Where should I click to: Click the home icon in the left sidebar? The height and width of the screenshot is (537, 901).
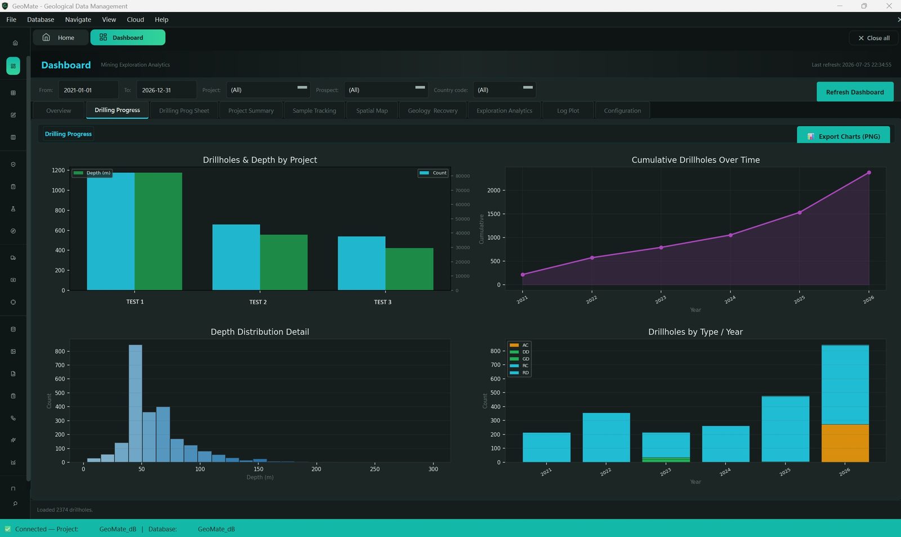click(x=15, y=43)
